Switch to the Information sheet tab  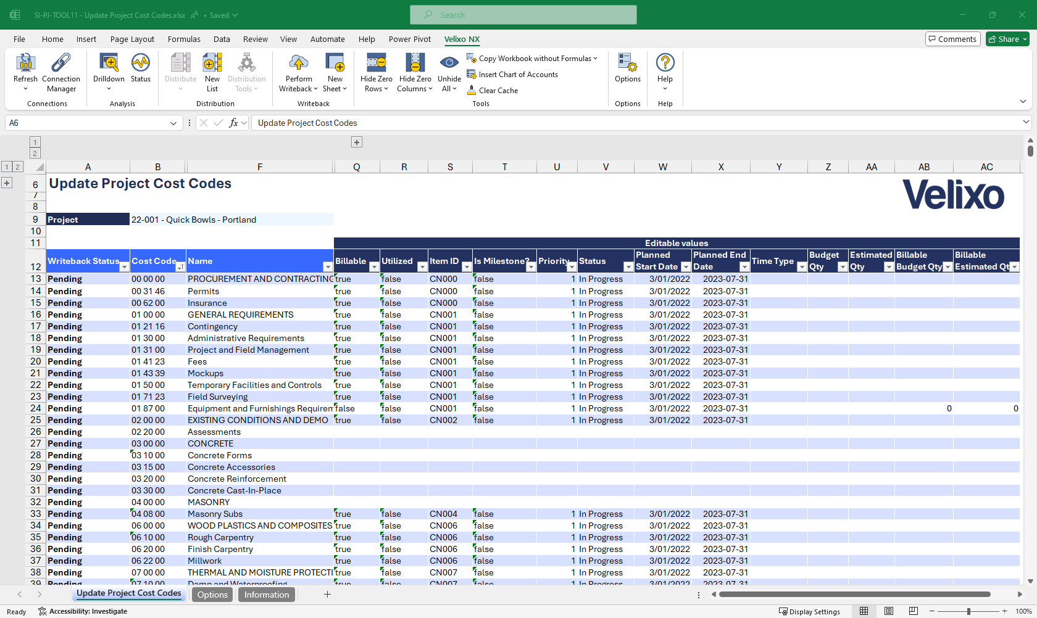[x=266, y=595]
